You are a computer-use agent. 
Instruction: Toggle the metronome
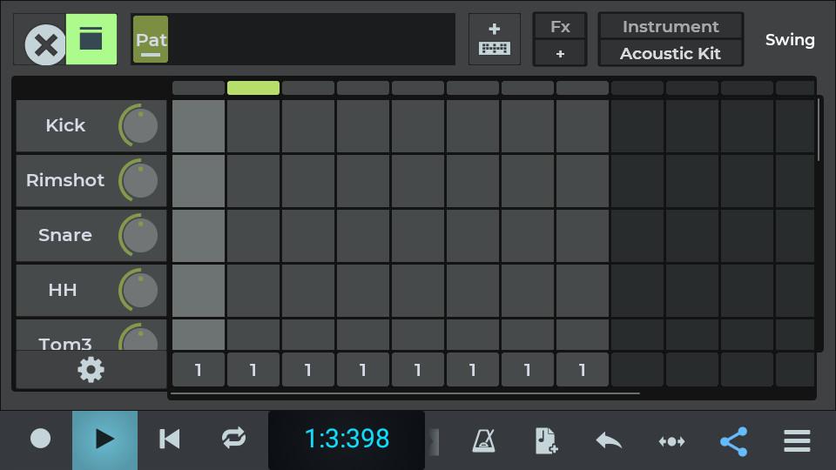coord(483,440)
